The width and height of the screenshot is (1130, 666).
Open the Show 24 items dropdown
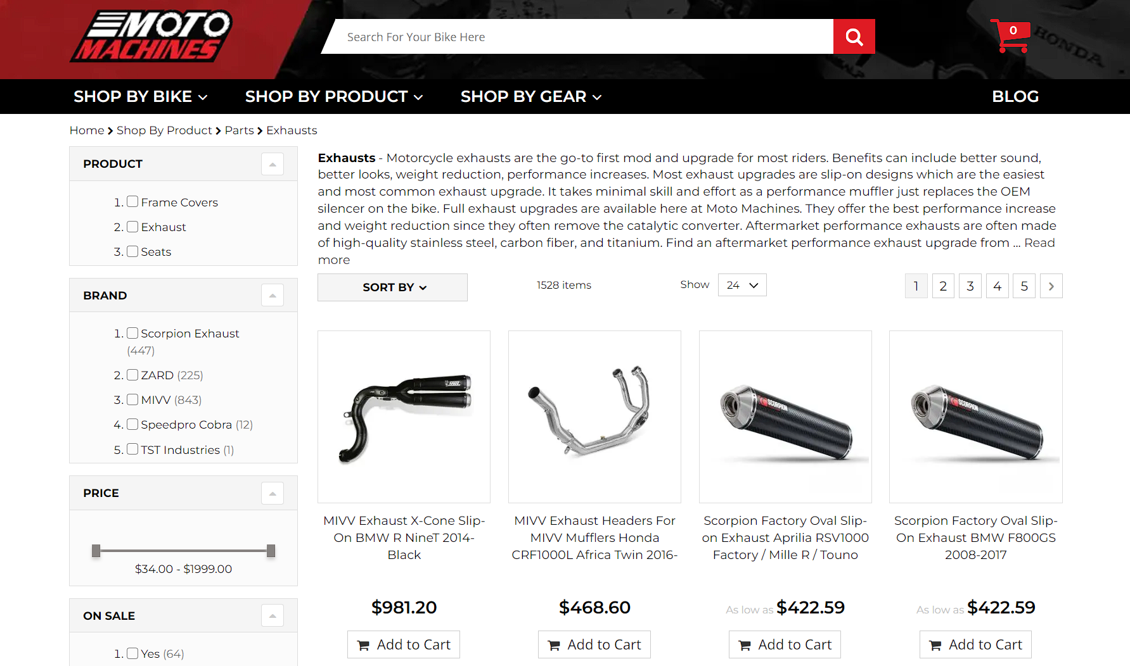coord(742,285)
